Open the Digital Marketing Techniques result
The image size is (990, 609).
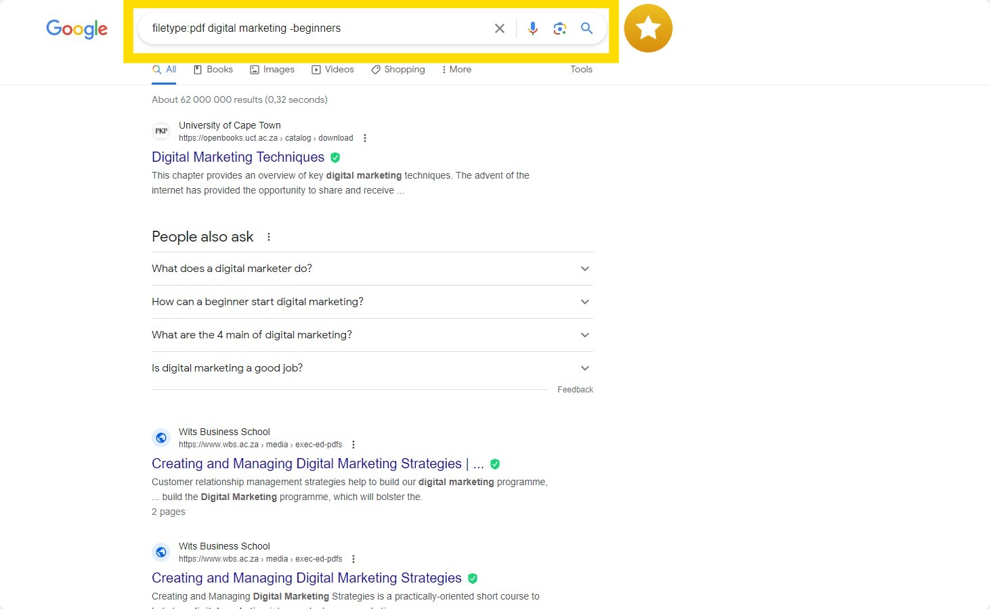[x=238, y=157]
